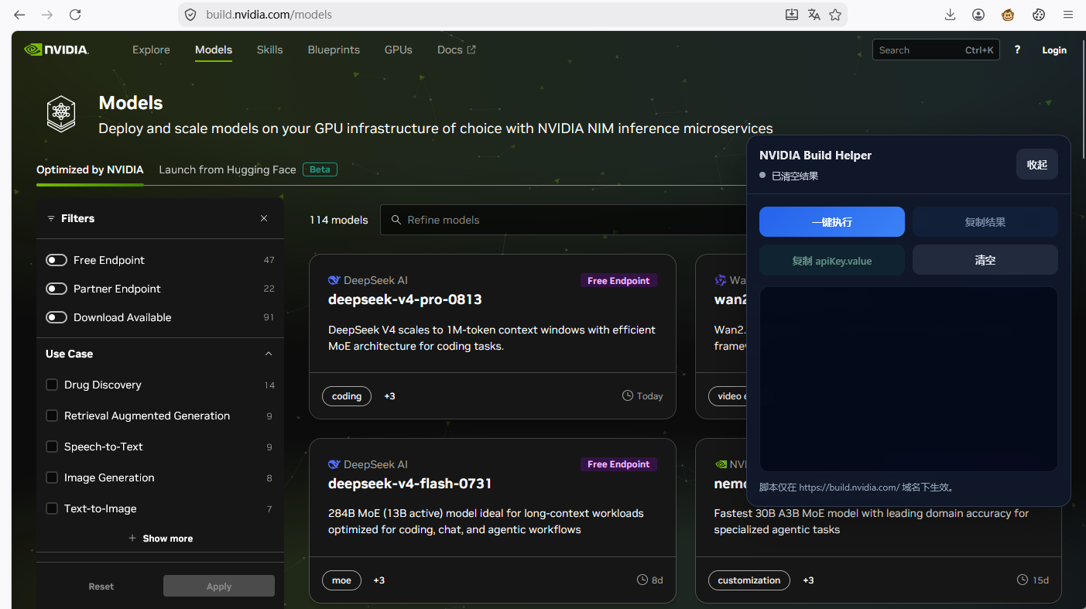Expand more use cases with Show more
The image size is (1086, 609).
tap(160, 539)
